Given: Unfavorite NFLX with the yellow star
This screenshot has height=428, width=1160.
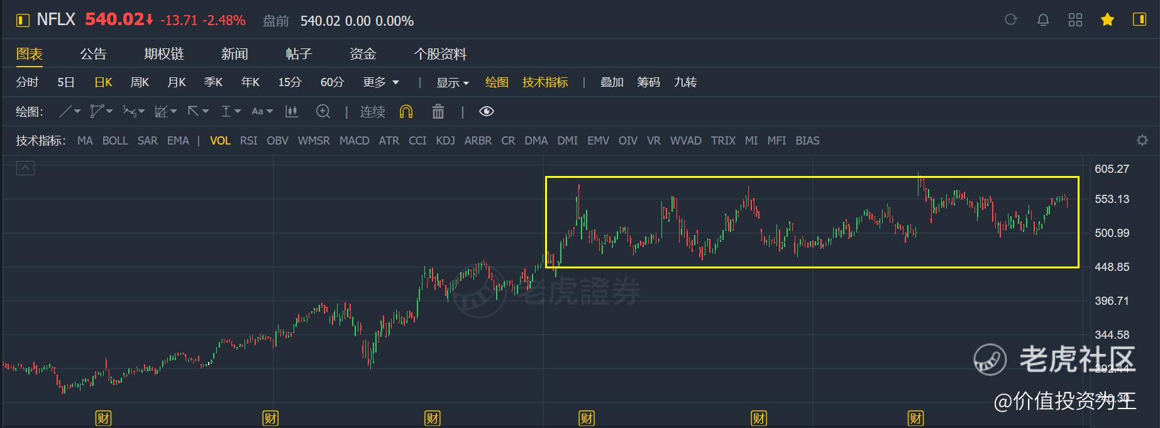Looking at the screenshot, I should (x=1107, y=20).
